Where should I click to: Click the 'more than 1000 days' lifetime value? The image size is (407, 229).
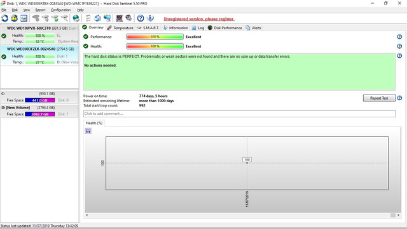click(x=156, y=101)
